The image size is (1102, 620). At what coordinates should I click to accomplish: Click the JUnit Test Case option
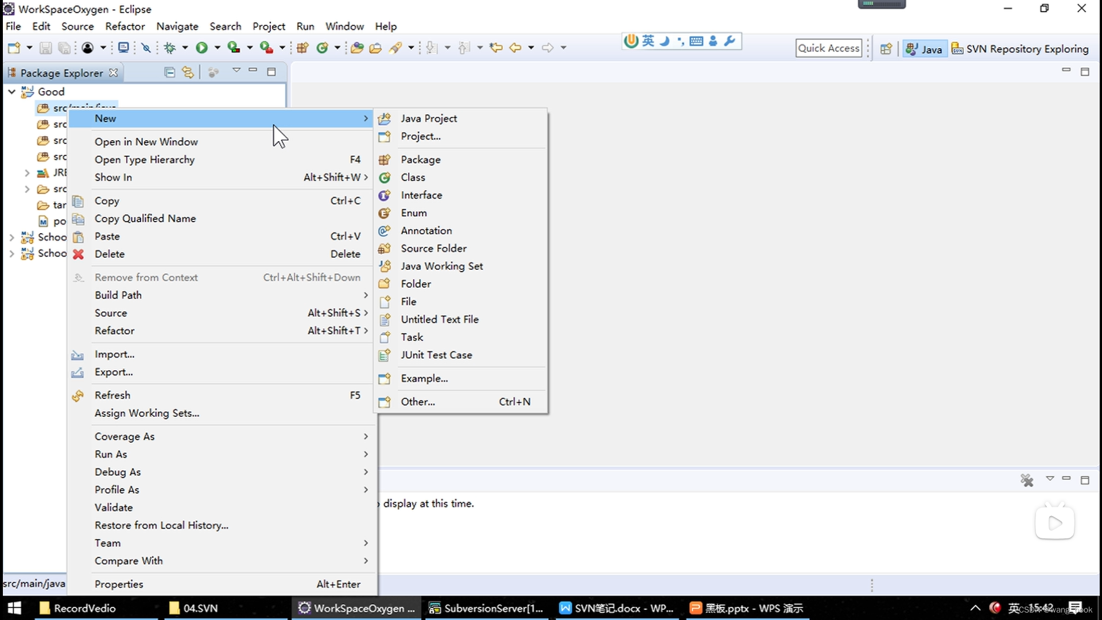(x=437, y=354)
